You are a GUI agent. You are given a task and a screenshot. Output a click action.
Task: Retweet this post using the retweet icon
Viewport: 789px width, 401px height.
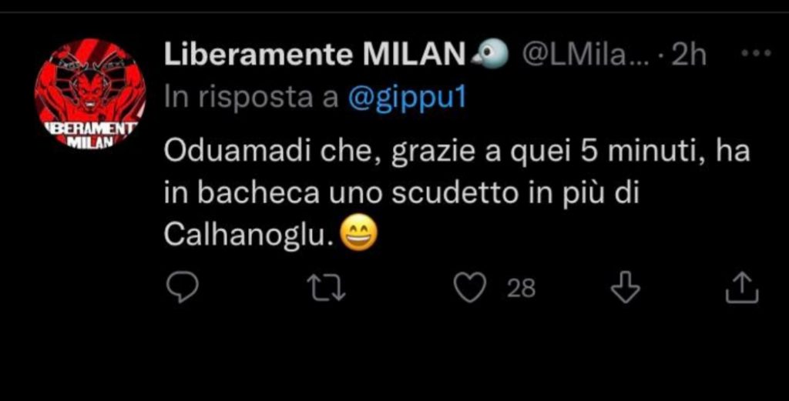(327, 289)
